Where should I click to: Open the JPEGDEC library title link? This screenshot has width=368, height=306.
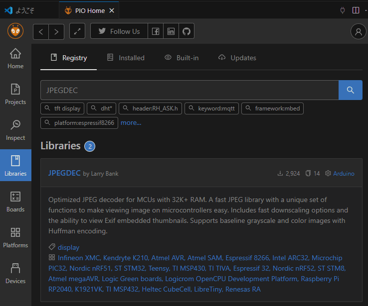[x=64, y=173]
